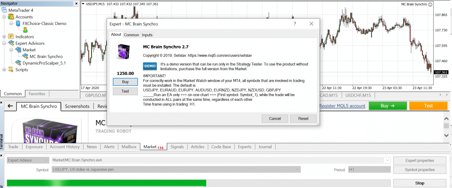Open the Experts tab in Terminal
Image resolution: width=452 pixels, height=188 pixels.
pos(245,147)
